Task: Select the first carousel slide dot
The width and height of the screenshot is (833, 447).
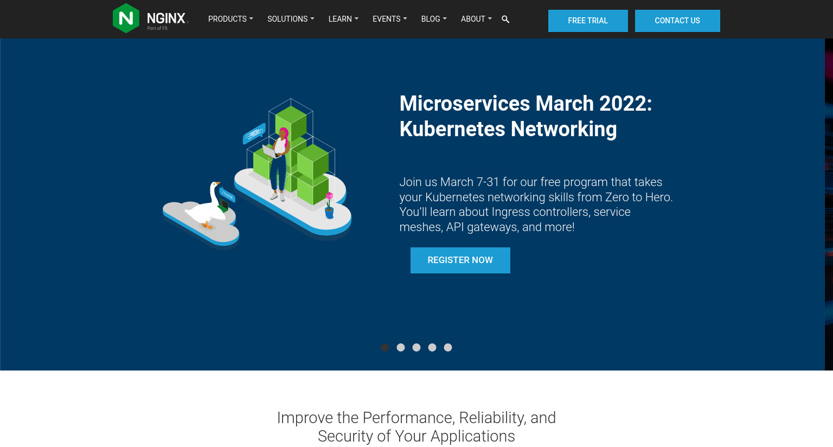Action: pos(385,348)
